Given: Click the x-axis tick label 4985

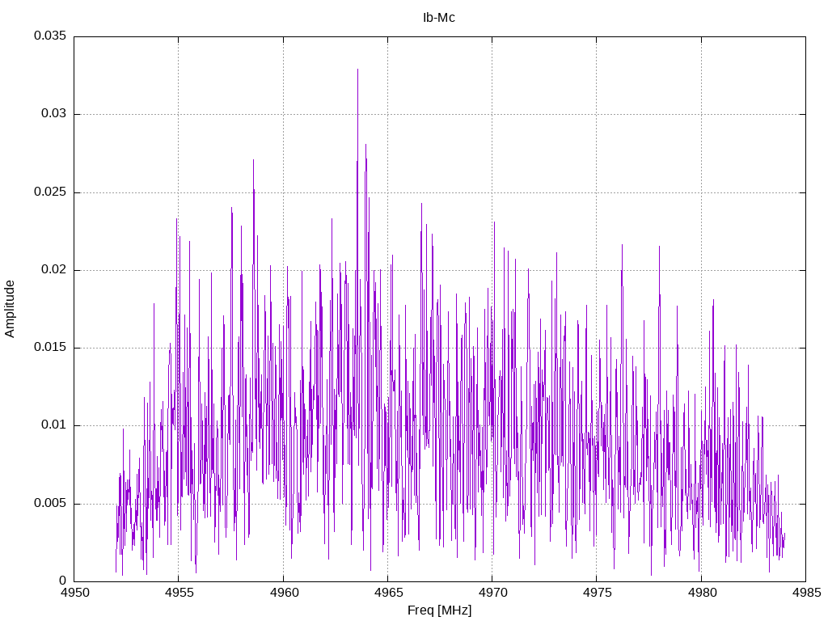Looking at the screenshot, I should [x=806, y=593].
